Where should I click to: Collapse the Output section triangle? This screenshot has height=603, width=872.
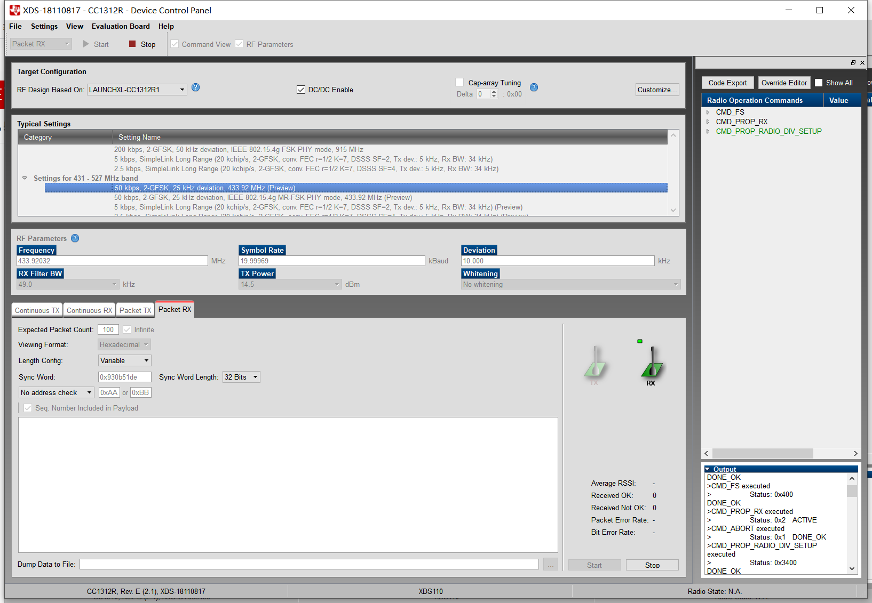coord(708,469)
